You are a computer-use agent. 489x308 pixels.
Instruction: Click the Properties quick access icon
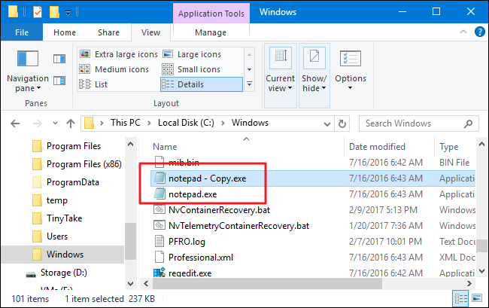coord(38,13)
